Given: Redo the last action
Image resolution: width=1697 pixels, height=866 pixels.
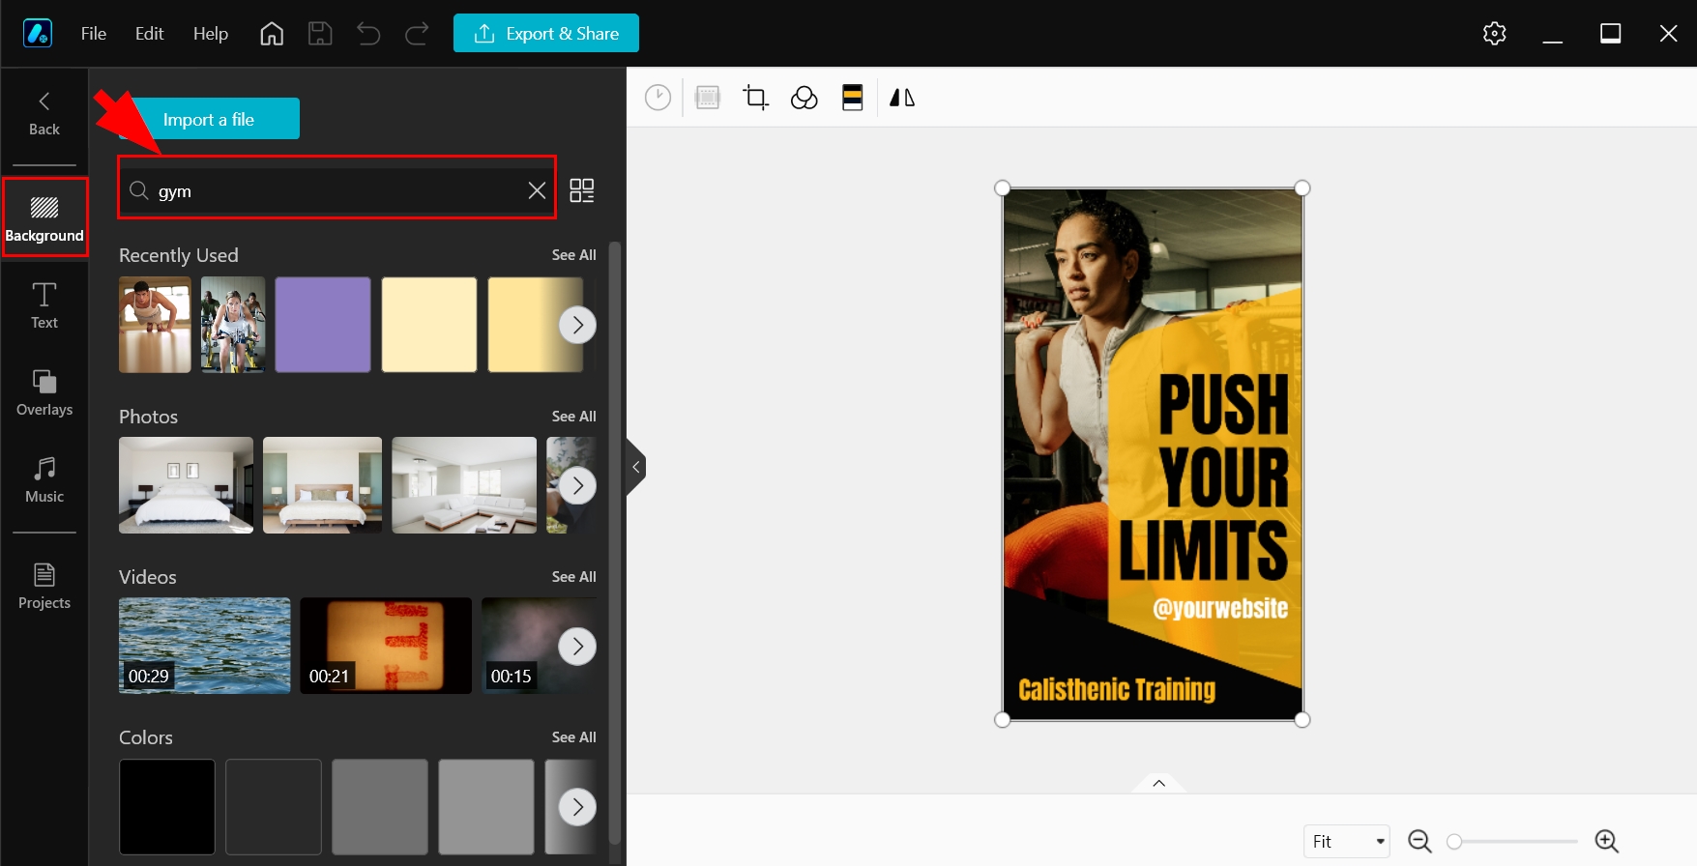Looking at the screenshot, I should tap(417, 34).
